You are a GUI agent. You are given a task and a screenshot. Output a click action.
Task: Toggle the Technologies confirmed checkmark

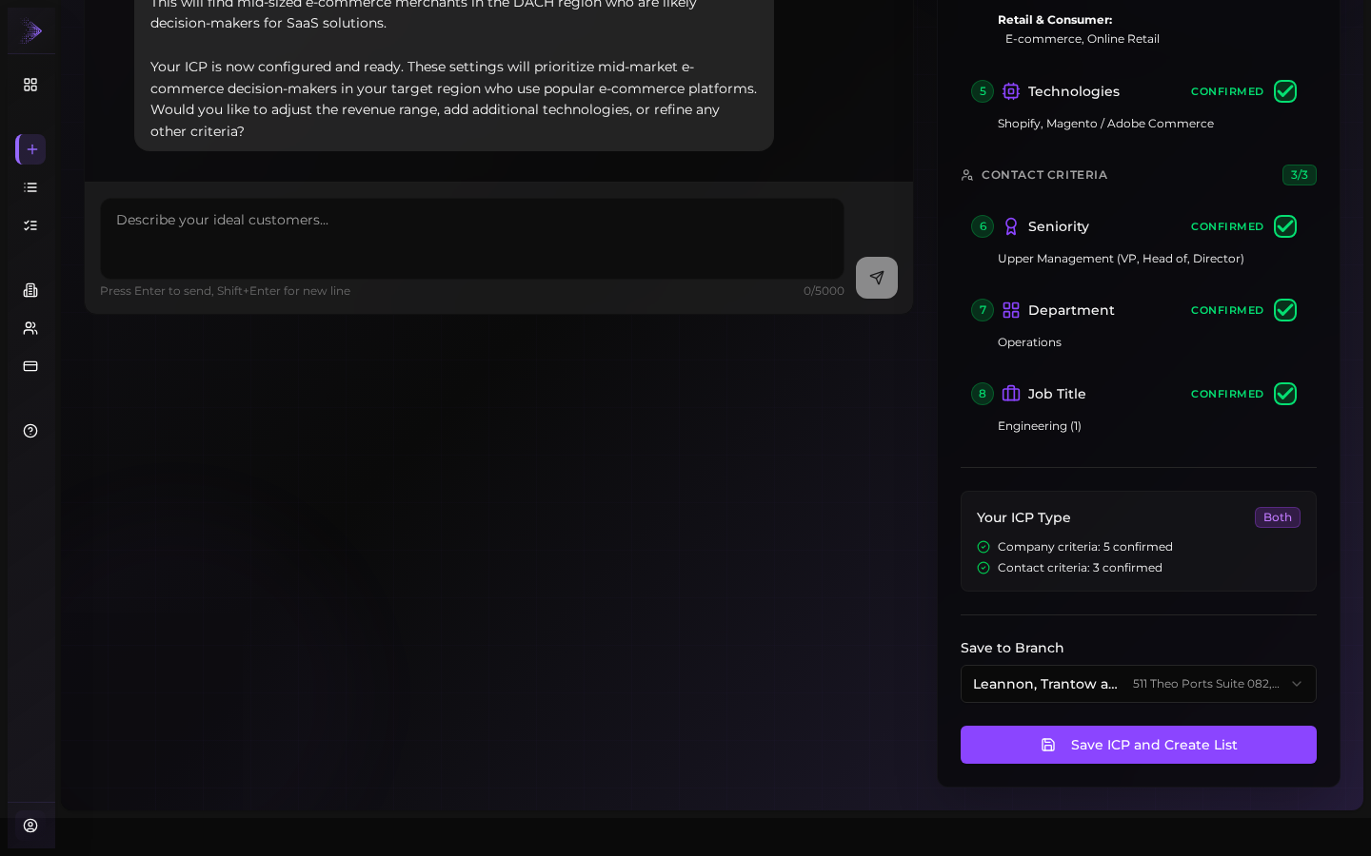coord(1285,91)
